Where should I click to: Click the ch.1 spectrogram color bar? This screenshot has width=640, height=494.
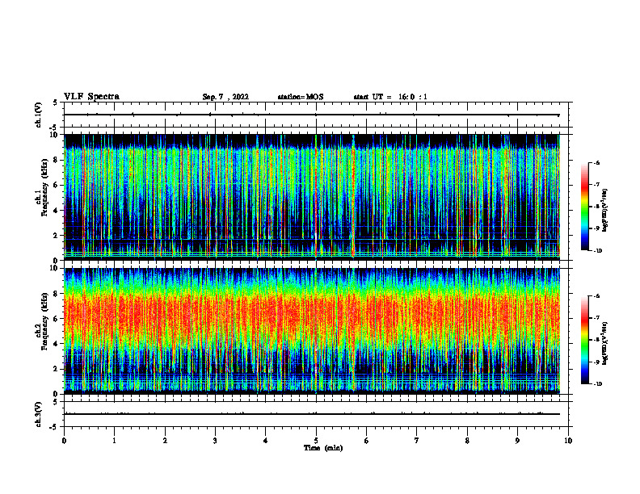(584, 207)
